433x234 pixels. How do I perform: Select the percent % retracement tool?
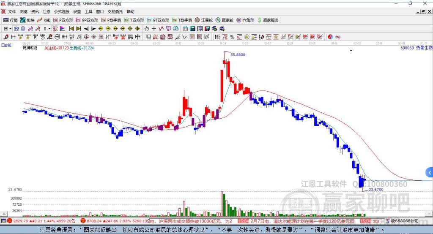click(x=232, y=37)
